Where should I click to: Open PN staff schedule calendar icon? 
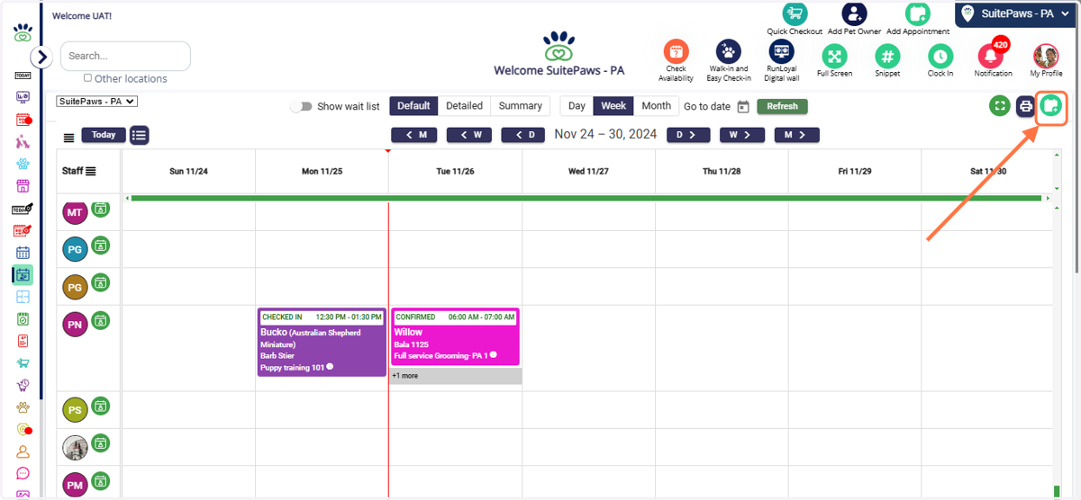tap(100, 319)
